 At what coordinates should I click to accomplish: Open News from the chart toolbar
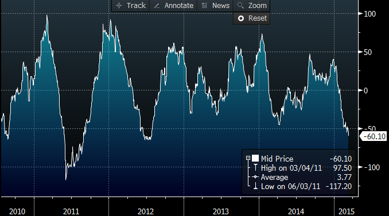(x=215, y=6)
